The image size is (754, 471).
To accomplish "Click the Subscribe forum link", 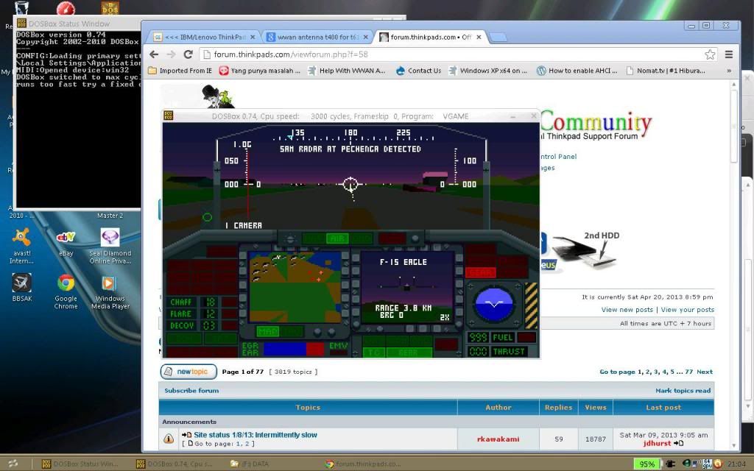I will point(191,391).
